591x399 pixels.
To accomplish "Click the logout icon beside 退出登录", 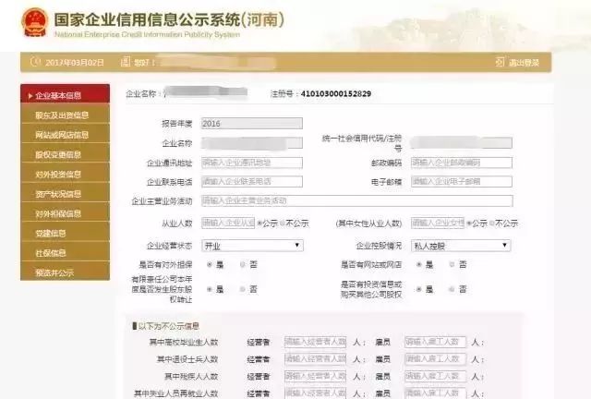I will point(501,63).
